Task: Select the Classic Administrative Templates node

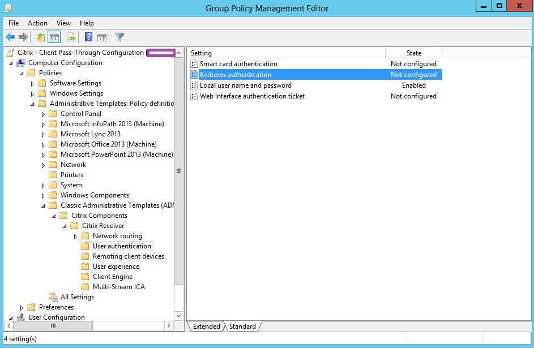Action: point(117,205)
